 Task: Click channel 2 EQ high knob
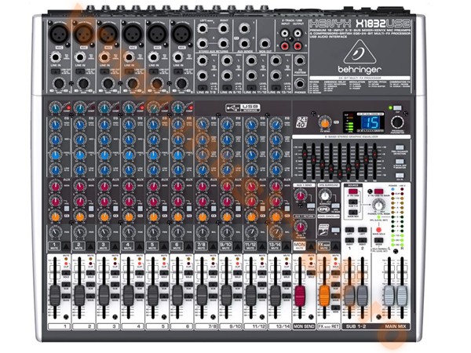coord(80,124)
